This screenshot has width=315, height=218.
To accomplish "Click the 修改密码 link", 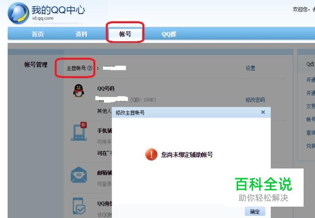I will coord(255,99).
